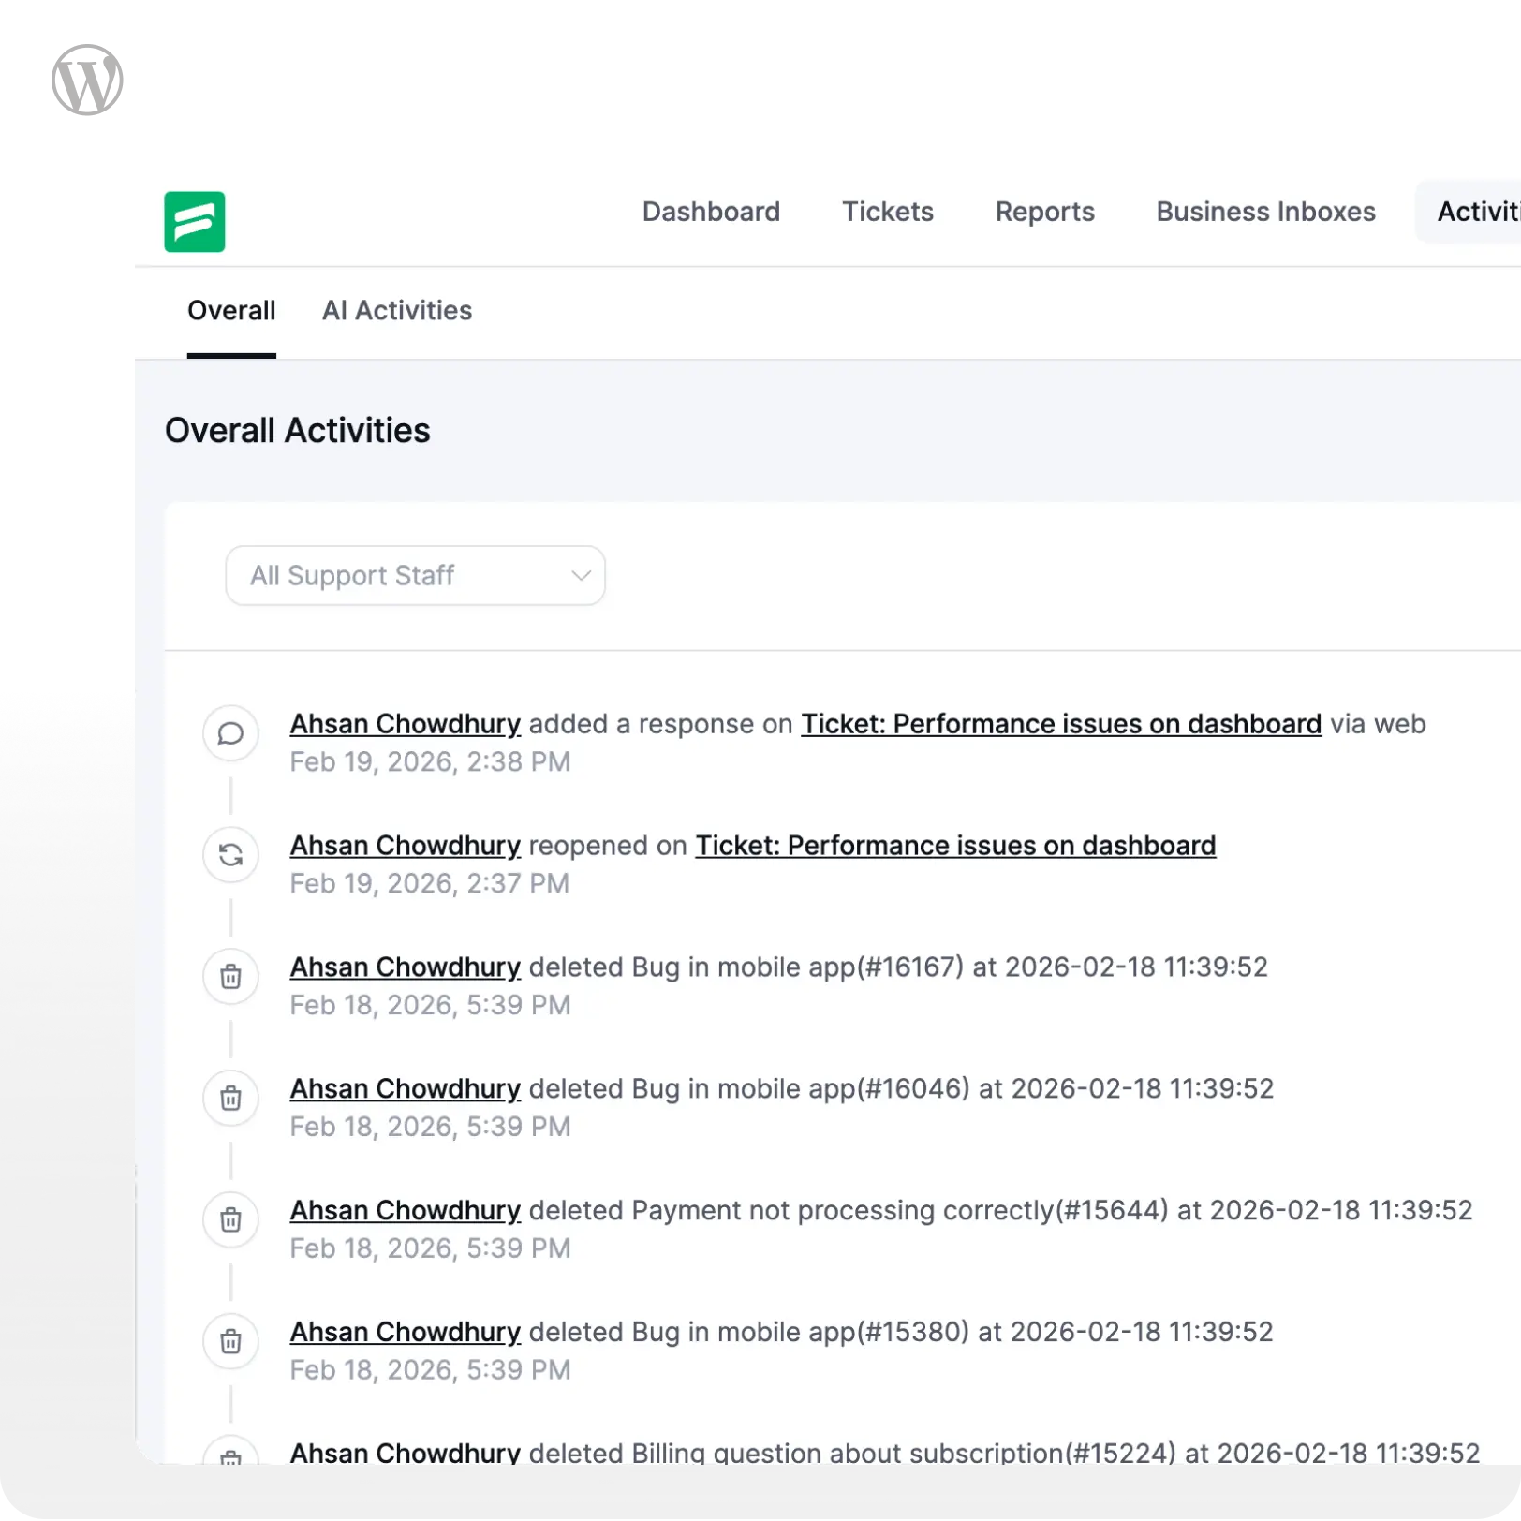Click the dark avatar icon at top left
This screenshot has height=1521, width=1521.
(x=86, y=79)
